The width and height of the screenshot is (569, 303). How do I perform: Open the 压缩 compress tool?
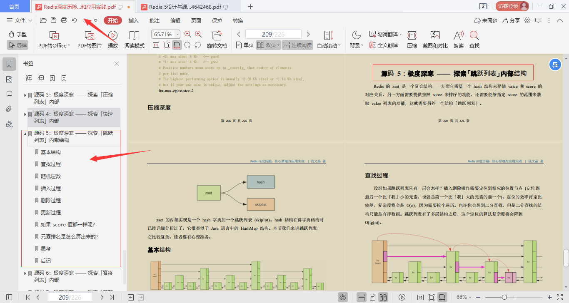pyautogui.click(x=412, y=40)
